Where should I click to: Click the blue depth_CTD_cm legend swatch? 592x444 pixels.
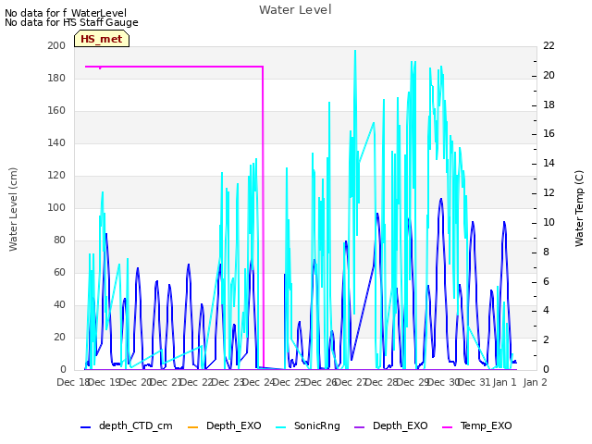[86, 427]
